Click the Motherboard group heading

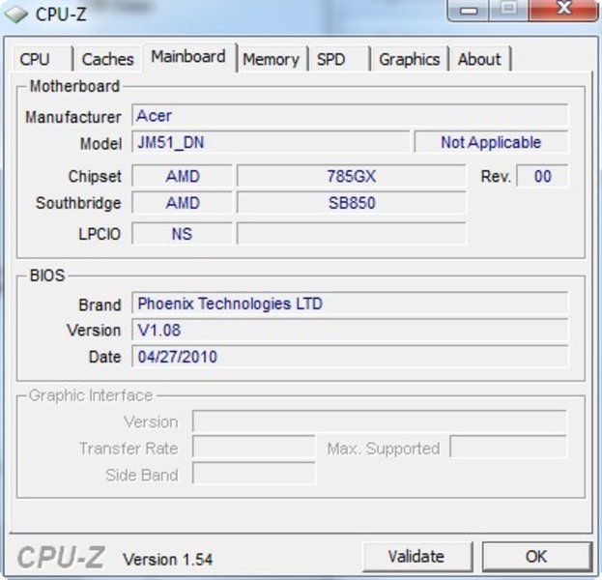click(x=74, y=86)
